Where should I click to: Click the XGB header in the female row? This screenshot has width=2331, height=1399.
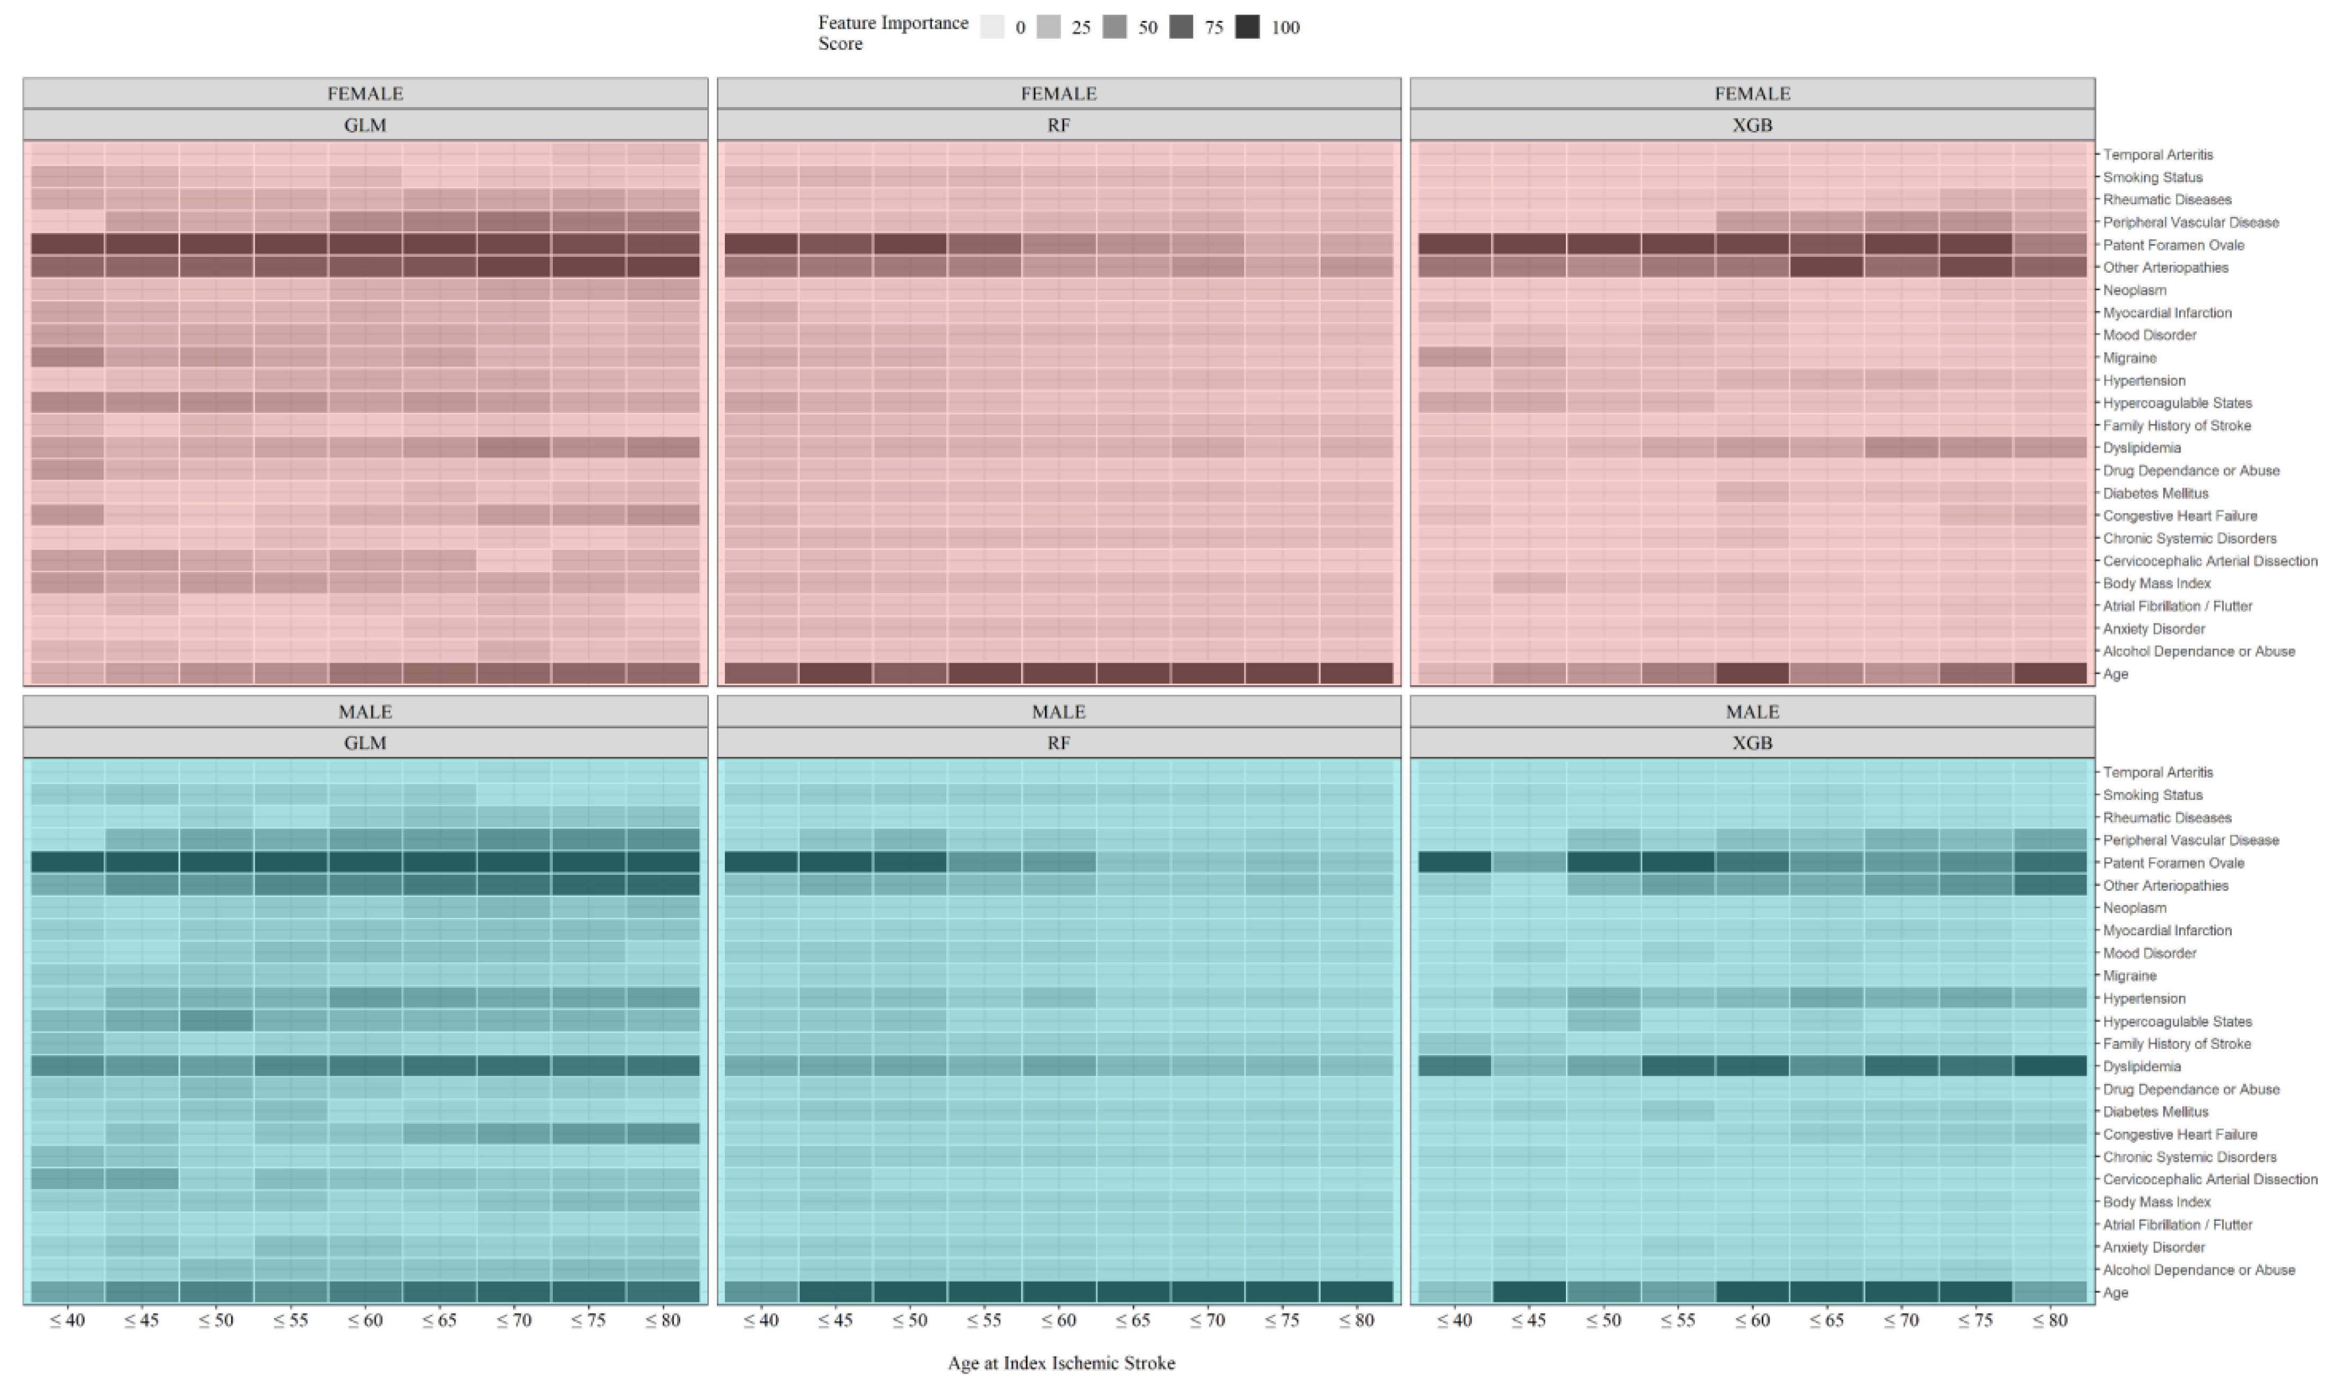(1752, 125)
